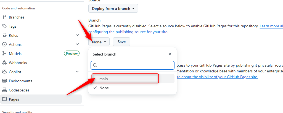This screenshot has height=113, width=283.
Task: Click the Environments server icon
Action: coord(4,81)
